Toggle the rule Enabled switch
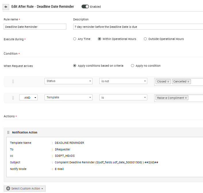The width and height of the screenshot is (203, 193). 85,7
